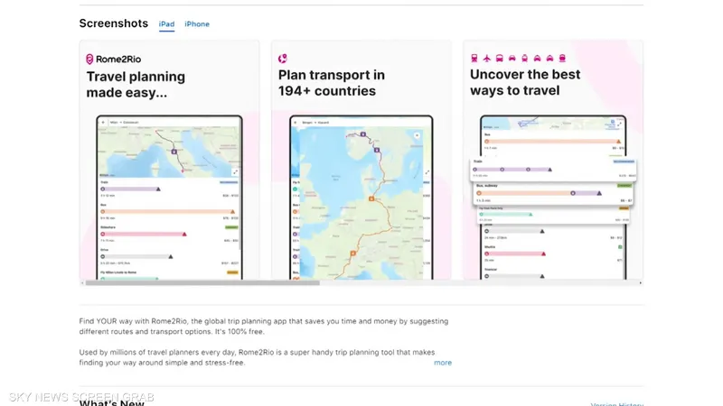The image size is (723, 406).
Task: Click the first train icon in transport row
Action: (x=474, y=58)
